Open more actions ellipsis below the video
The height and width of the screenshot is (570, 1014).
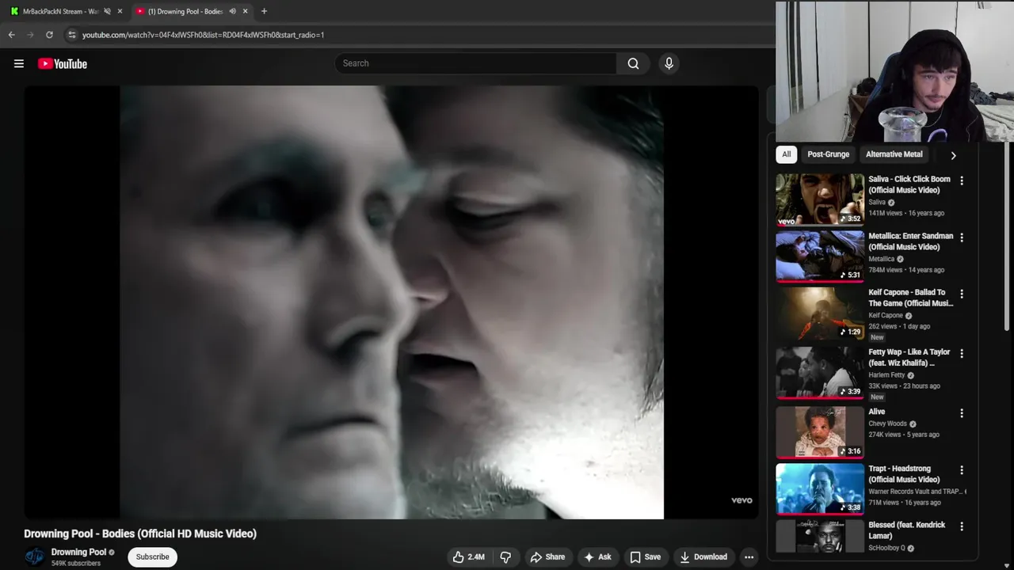[x=749, y=557]
